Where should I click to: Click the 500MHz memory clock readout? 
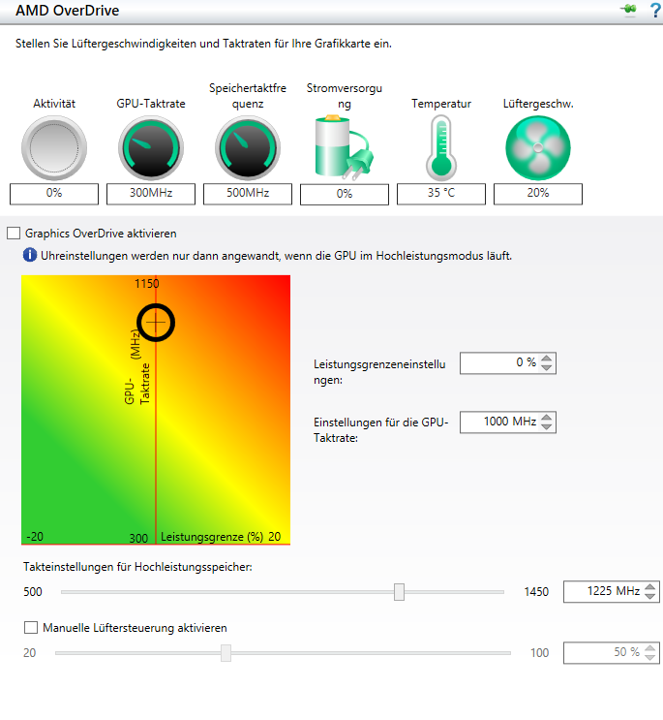248,193
